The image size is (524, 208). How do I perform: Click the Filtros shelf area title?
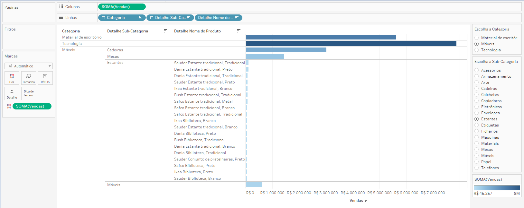click(x=10, y=29)
